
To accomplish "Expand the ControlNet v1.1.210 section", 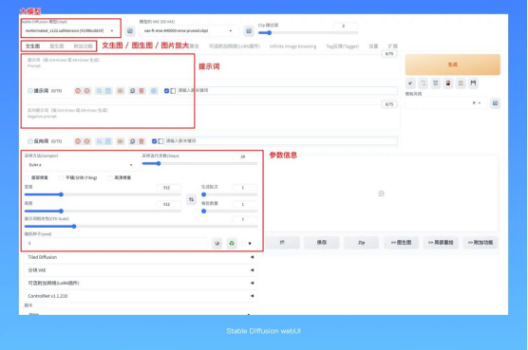I will pyautogui.click(x=141, y=296).
